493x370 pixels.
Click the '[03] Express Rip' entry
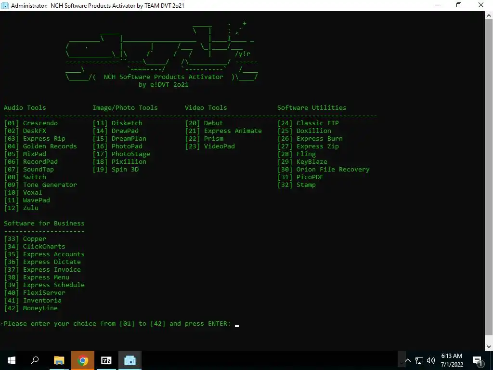tap(35, 139)
